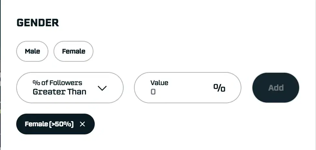Dismiss the dark Female filter tag
The height and width of the screenshot is (150, 316).
coord(82,124)
